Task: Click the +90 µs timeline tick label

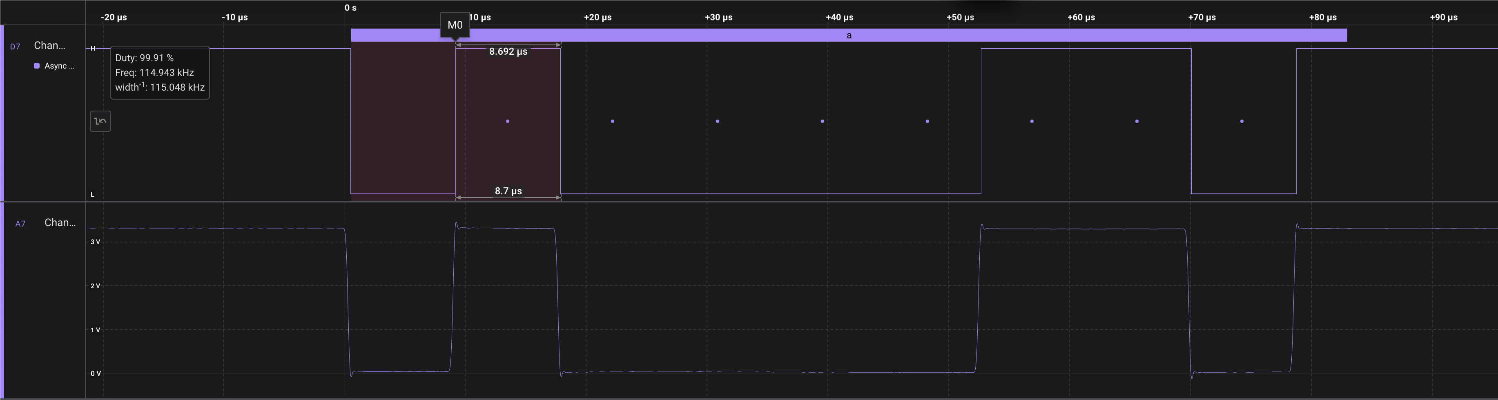Action: pyautogui.click(x=1443, y=17)
